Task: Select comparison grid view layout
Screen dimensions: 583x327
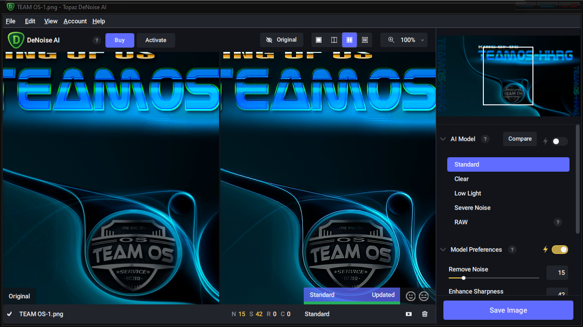Action: click(365, 40)
